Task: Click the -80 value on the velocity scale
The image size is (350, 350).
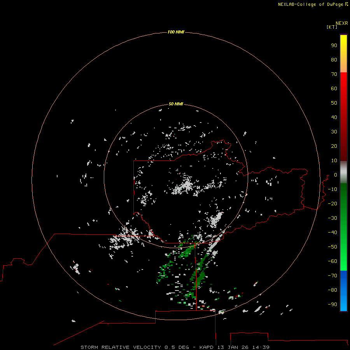Action: 332,290
